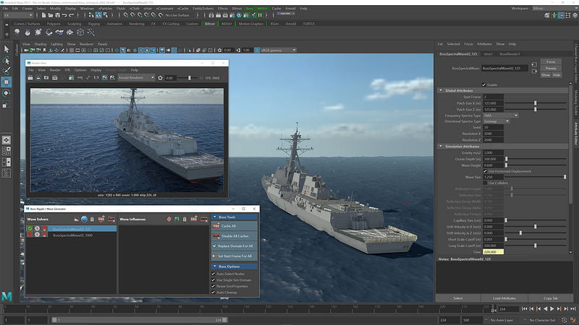This screenshot has height=325, width=579.
Task: Enable the Use Colliders checkbox
Action: click(x=485, y=183)
